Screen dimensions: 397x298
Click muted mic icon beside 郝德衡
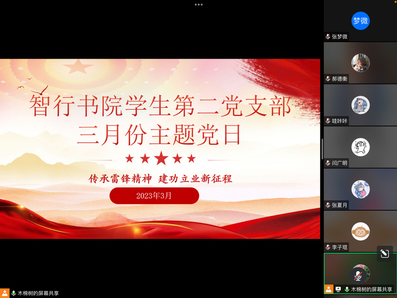328,78
